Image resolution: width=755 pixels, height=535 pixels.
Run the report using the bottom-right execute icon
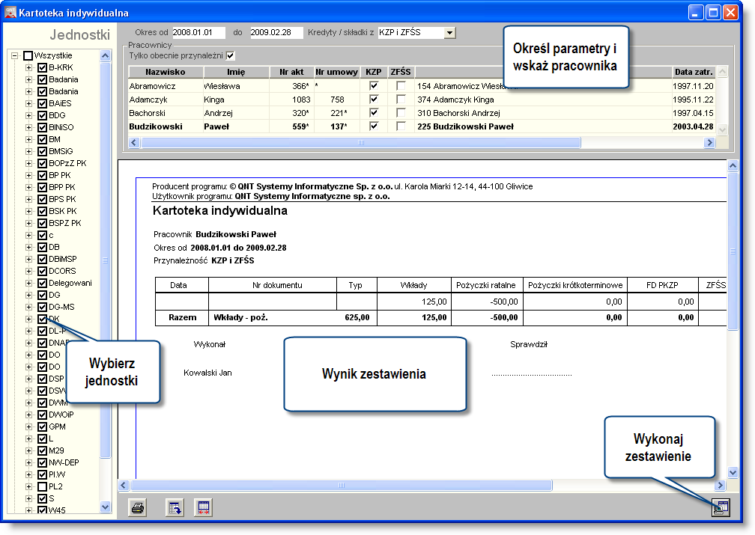pos(721,507)
